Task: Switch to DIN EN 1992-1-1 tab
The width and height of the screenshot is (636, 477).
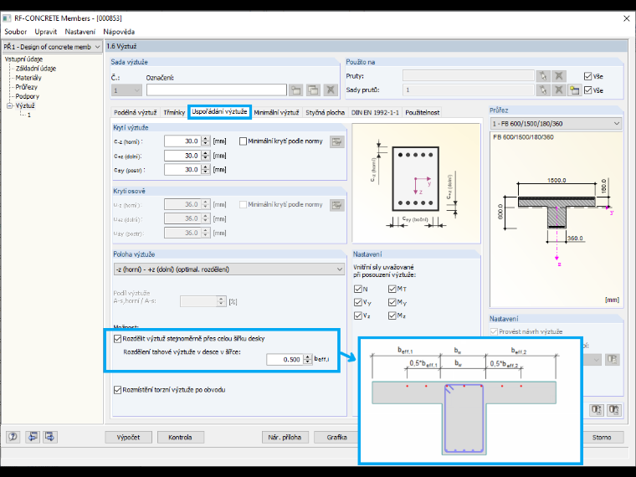Action: tap(375, 112)
